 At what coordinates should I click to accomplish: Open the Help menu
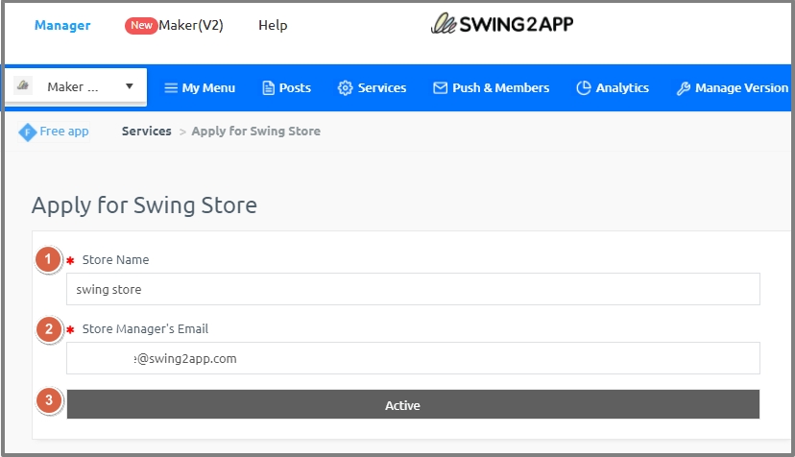pyautogui.click(x=273, y=26)
